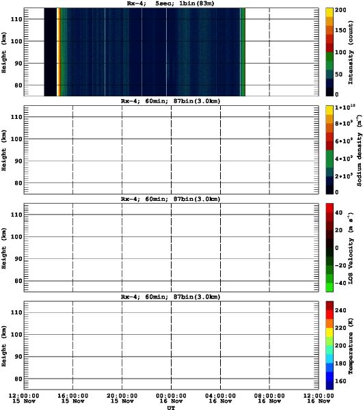Viewport: 363px width, 410px height.
Task: Click the green band at the end of intensity data
Action: coord(243,52)
